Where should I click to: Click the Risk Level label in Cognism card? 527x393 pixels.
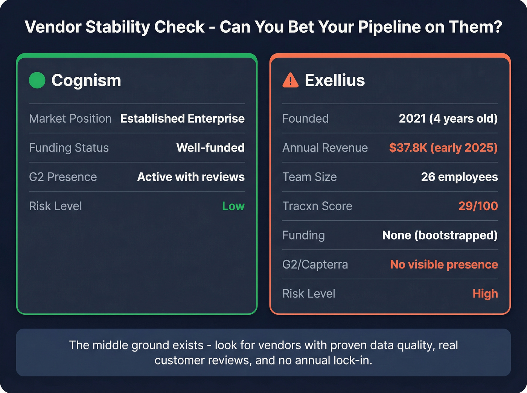[x=55, y=206]
